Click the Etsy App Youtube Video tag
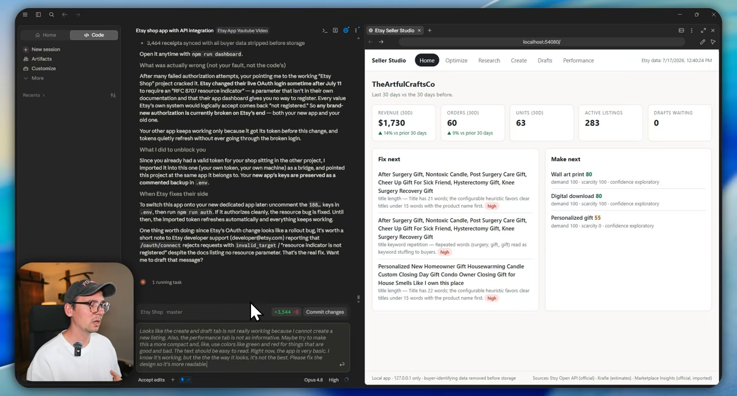This screenshot has width=737, height=396. click(242, 31)
